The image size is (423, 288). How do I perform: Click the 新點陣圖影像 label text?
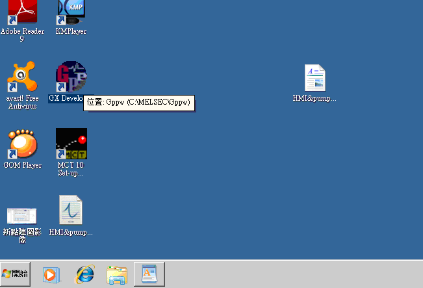pos(22,236)
